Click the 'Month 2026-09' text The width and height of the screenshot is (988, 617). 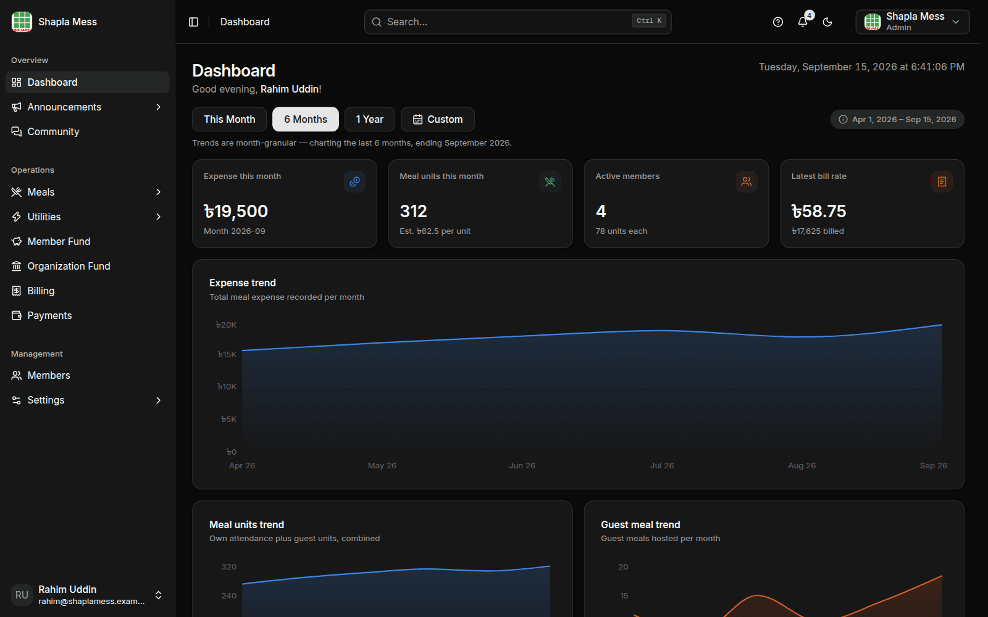click(x=235, y=231)
